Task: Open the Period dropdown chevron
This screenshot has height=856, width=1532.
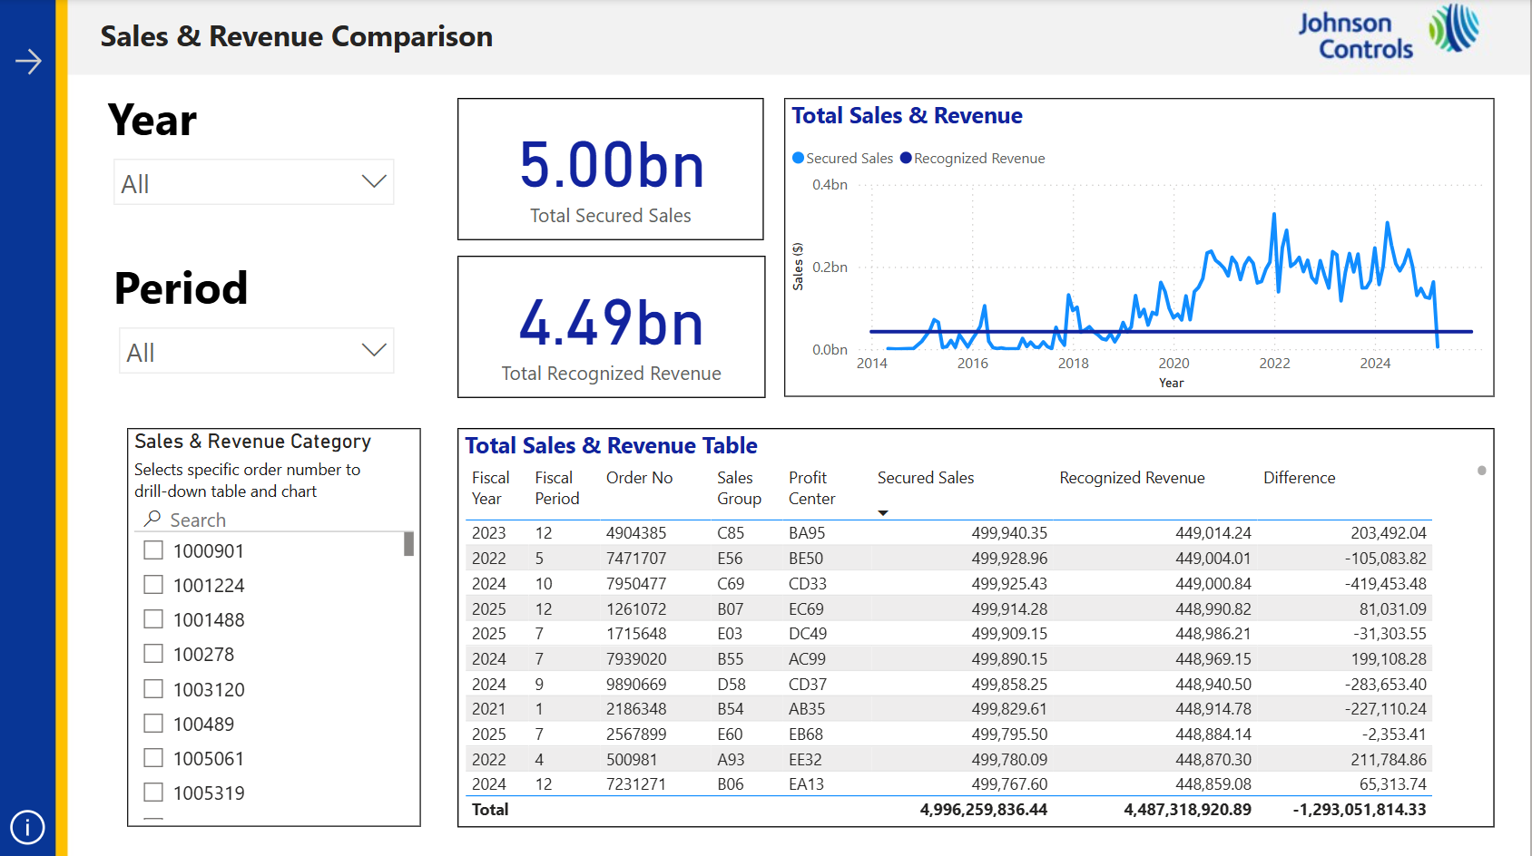Action: point(373,351)
